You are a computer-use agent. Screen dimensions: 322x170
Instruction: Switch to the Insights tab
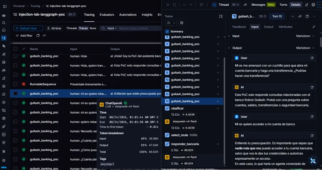[147, 15]
